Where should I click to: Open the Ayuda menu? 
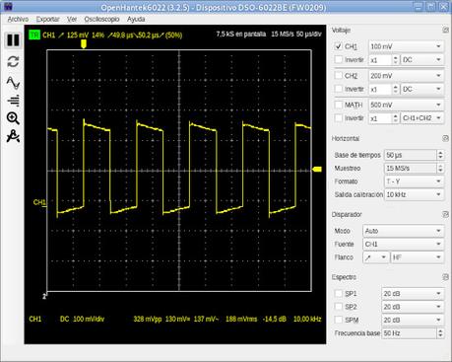(x=136, y=19)
